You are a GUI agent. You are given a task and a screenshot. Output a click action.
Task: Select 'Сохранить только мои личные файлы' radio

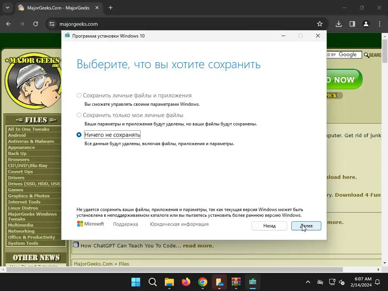coord(79,115)
